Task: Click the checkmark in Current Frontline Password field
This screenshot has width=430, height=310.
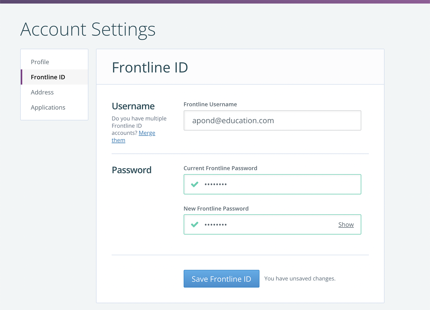Action: tap(195, 184)
